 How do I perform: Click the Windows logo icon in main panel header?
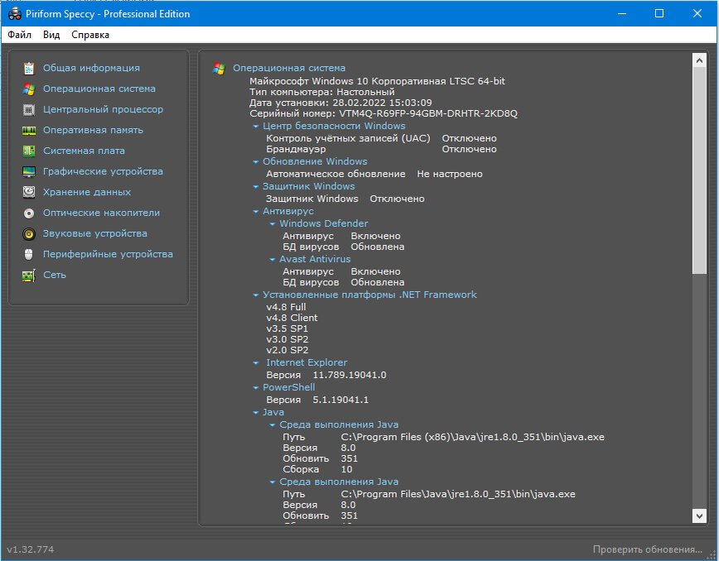[x=219, y=68]
